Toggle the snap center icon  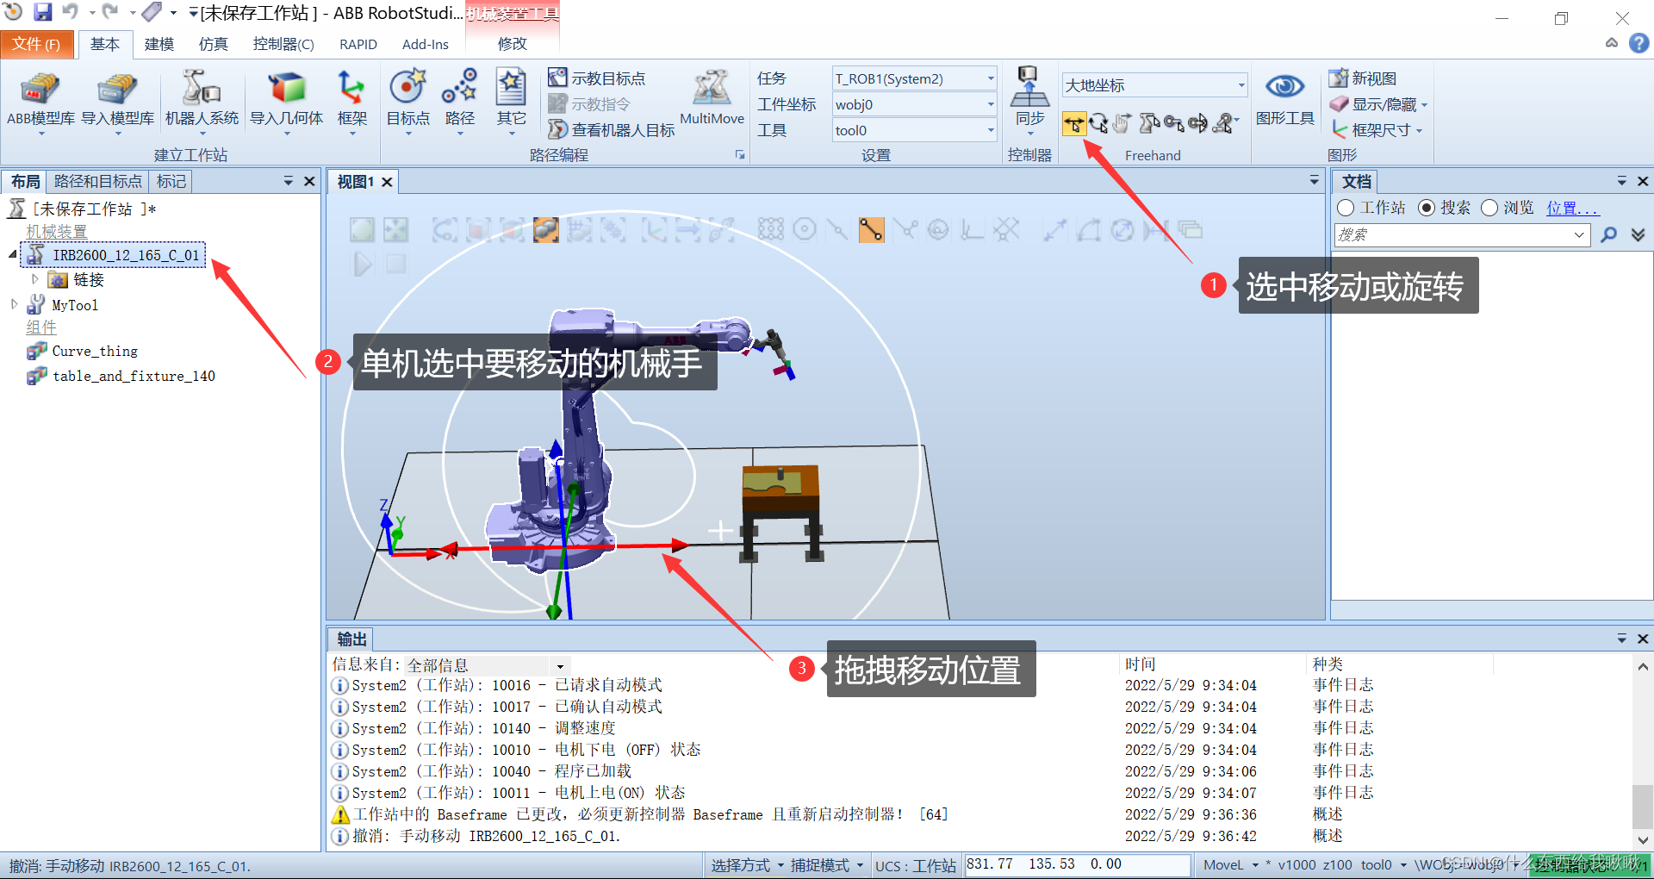coord(804,229)
